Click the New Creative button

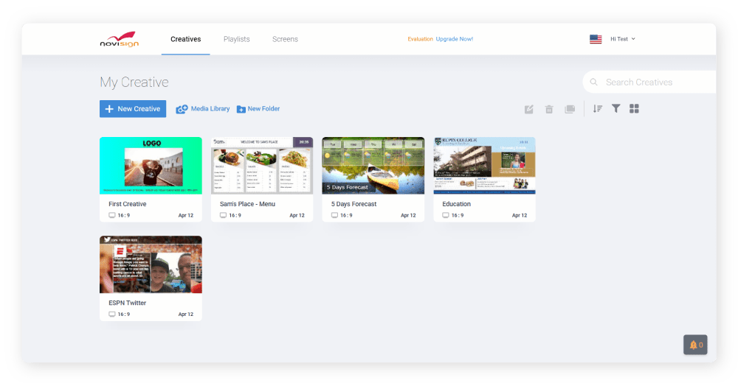(x=133, y=109)
